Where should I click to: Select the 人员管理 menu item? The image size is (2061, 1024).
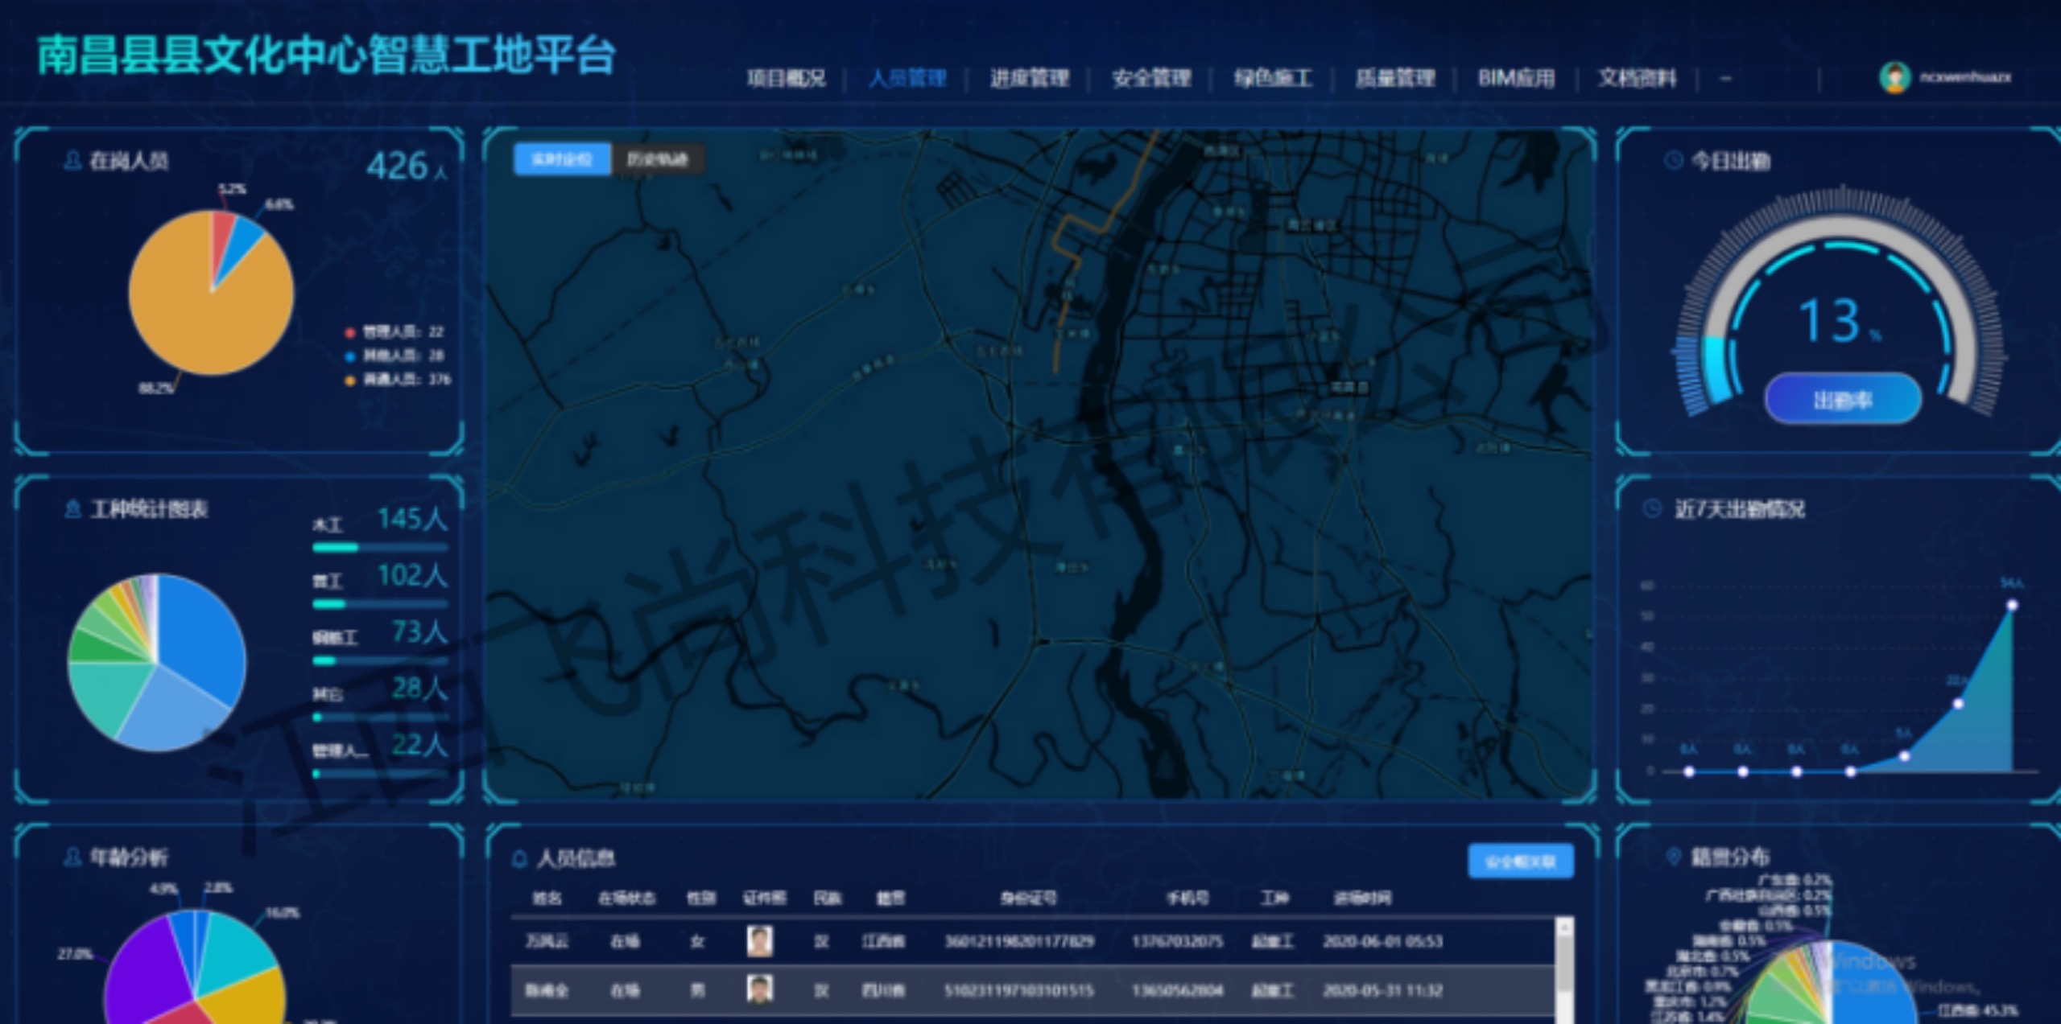(907, 78)
